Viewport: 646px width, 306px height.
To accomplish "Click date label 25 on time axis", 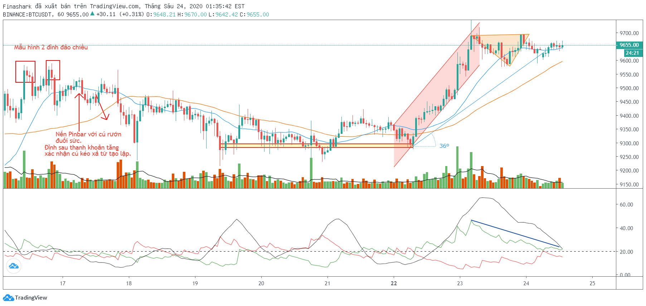I will pos(592,283).
